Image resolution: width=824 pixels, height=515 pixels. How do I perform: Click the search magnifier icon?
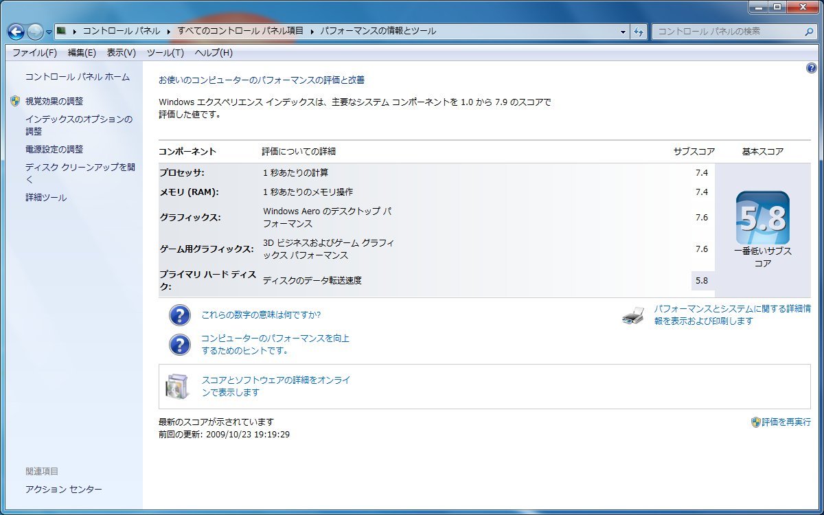pyautogui.click(x=809, y=32)
